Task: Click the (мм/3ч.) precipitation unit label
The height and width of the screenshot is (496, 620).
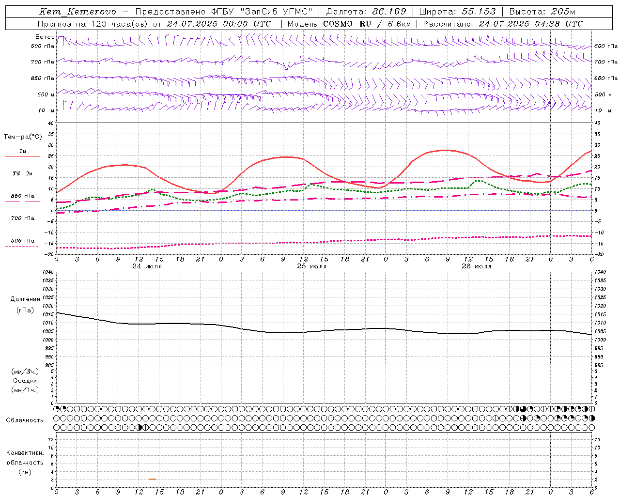Action: [x=25, y=372]
